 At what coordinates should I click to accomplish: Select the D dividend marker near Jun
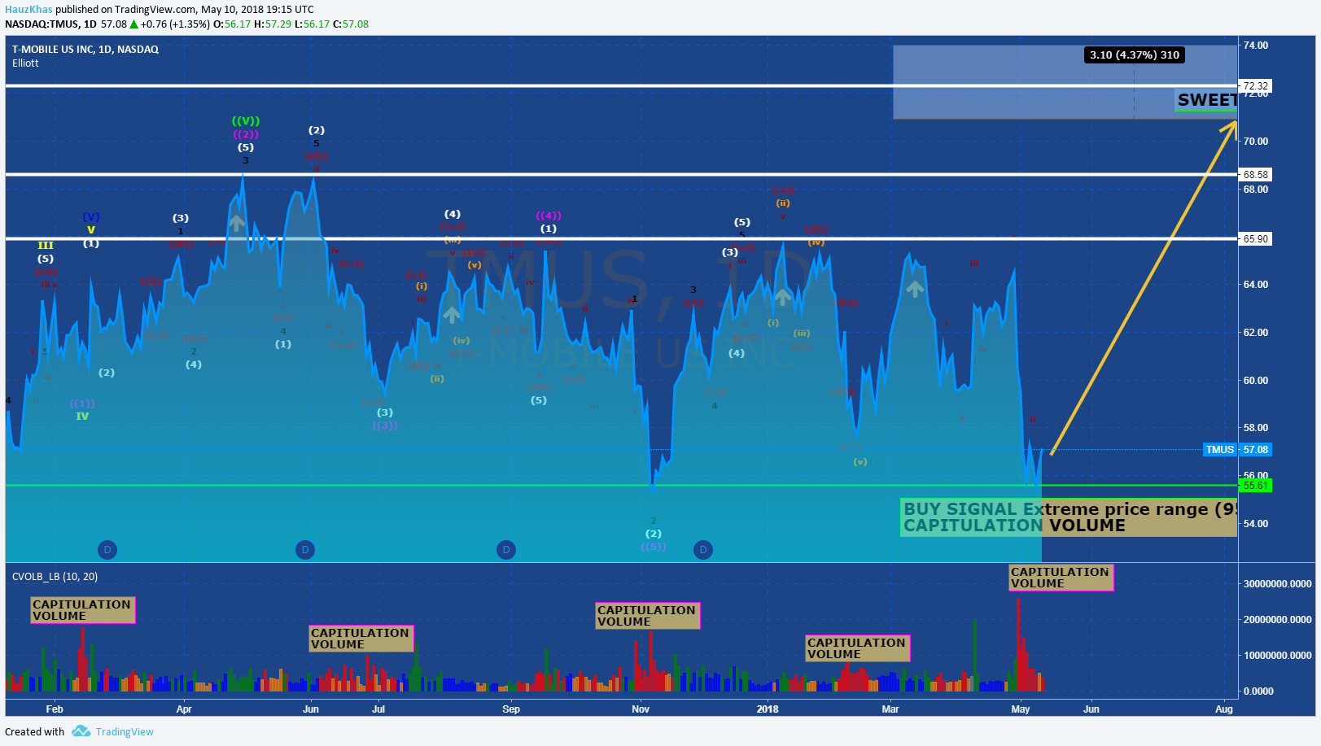(305, 550)
